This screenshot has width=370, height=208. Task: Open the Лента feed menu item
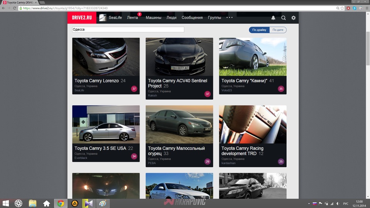[132, 18]
